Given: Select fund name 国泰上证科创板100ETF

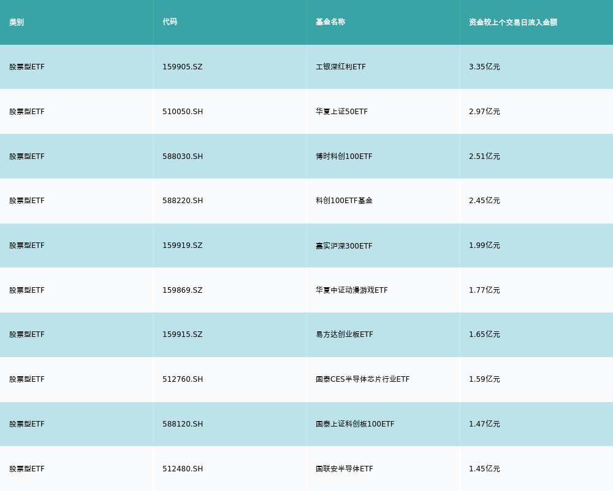Looking at the screenshot, I should pos(355,424).
